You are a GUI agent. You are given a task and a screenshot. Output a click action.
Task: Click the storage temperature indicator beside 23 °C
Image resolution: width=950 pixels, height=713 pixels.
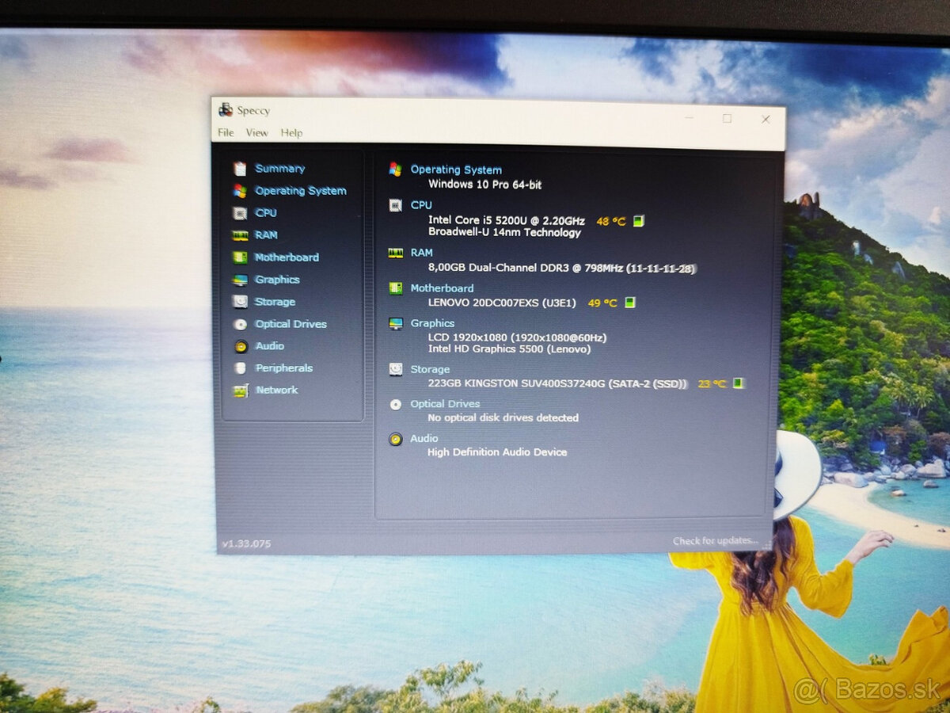738,383
